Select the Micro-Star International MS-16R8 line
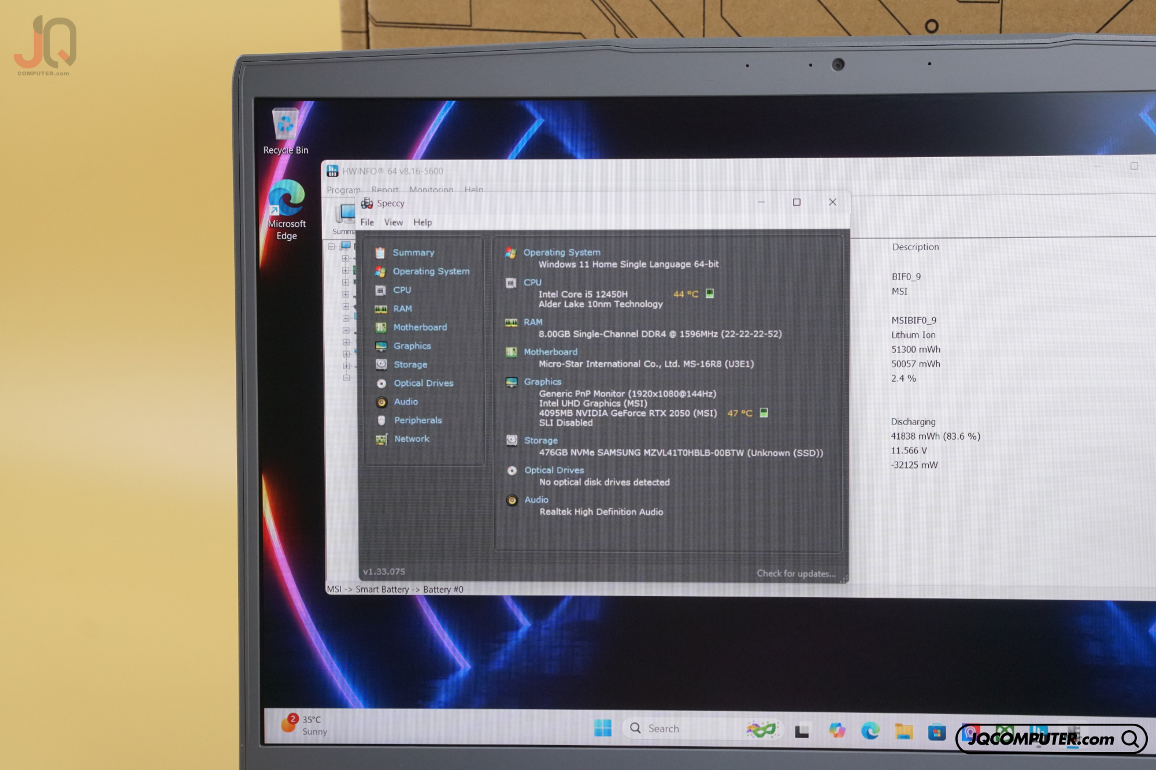This screenshot has height=770, width=1156. tap(646, 364)
